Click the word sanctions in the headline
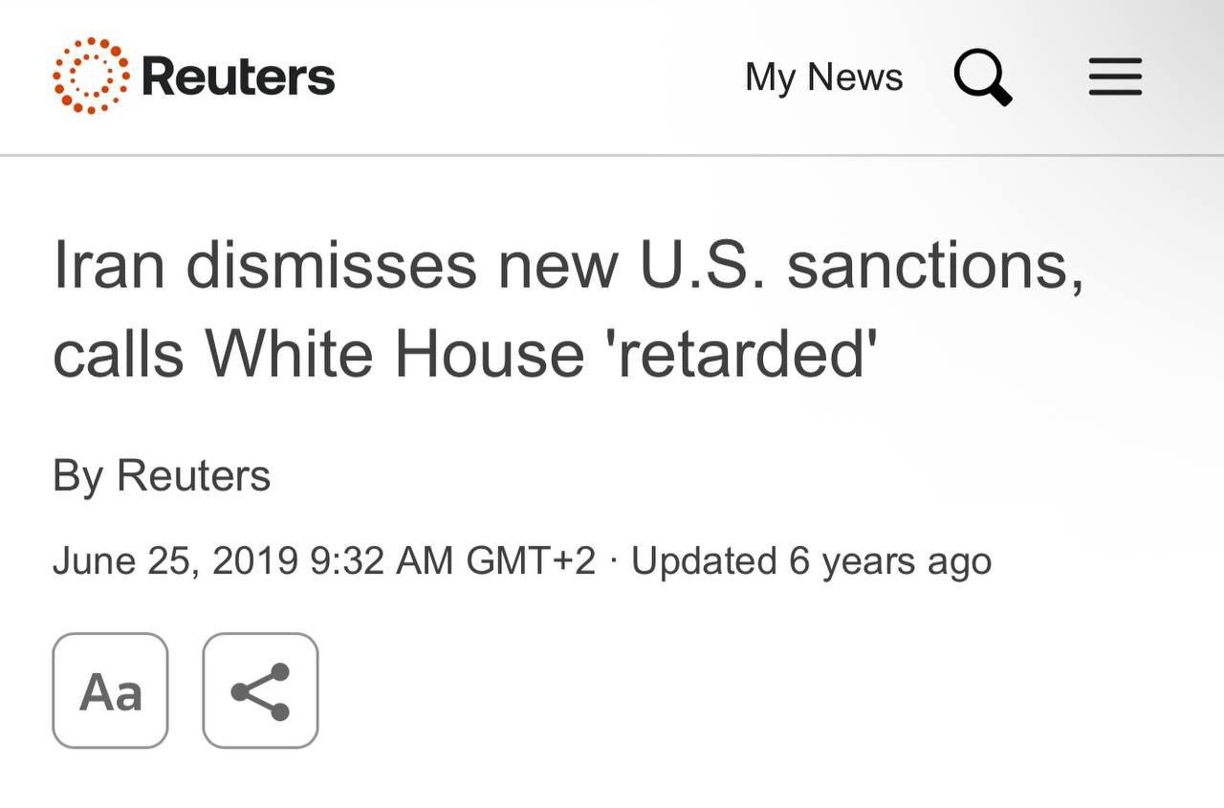The image size is (1224, 808). click(935, 267)
